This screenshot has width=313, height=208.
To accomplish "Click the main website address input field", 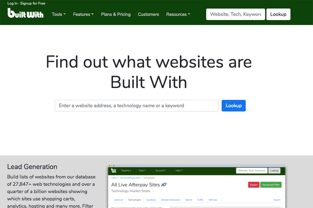I will tap(137, 106).
